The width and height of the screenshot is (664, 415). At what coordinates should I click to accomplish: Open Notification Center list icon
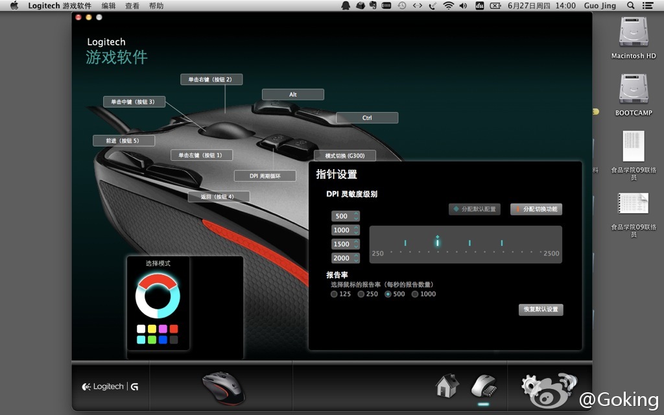(648, 5)
